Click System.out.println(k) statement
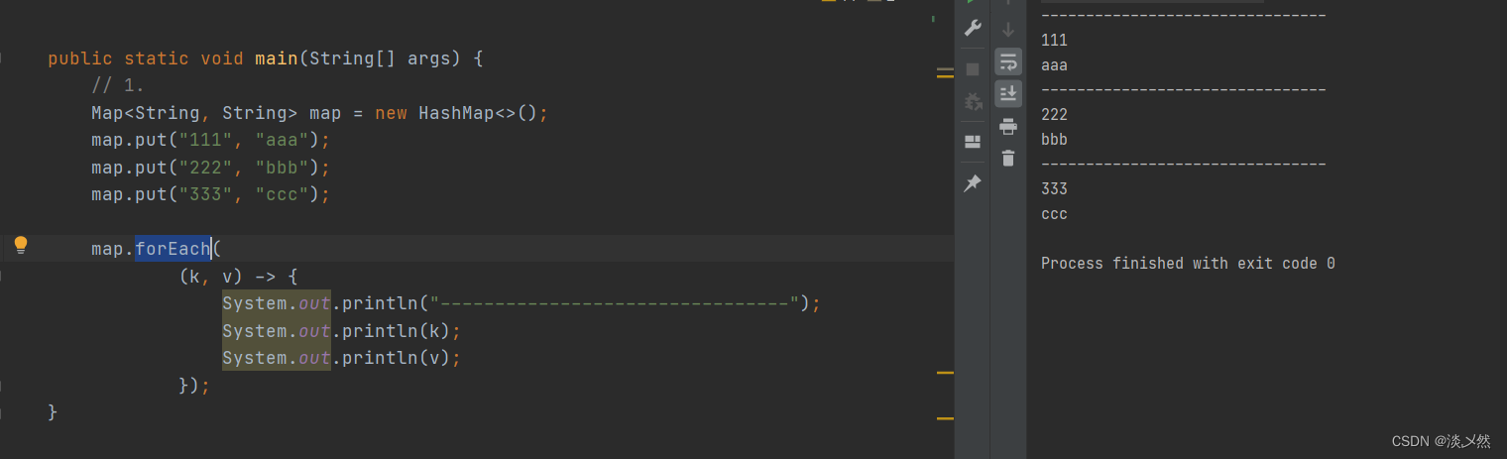 pos(342,330)
